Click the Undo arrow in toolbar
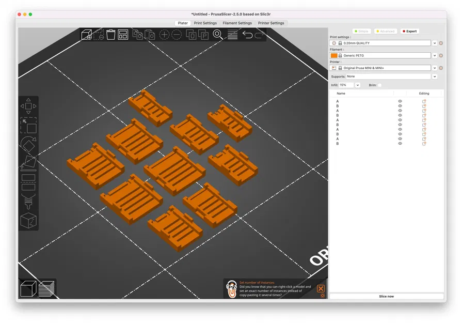The image size is (462, 323). (247, 35)
